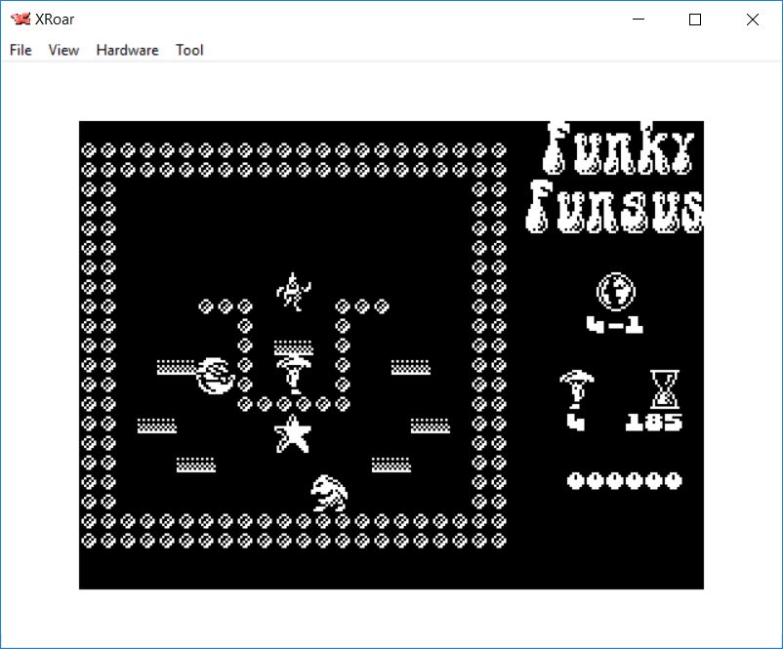Screen dimensions: 783x649
Task: Click the mushroom counter icon in side panel
Action: point(577,390)
